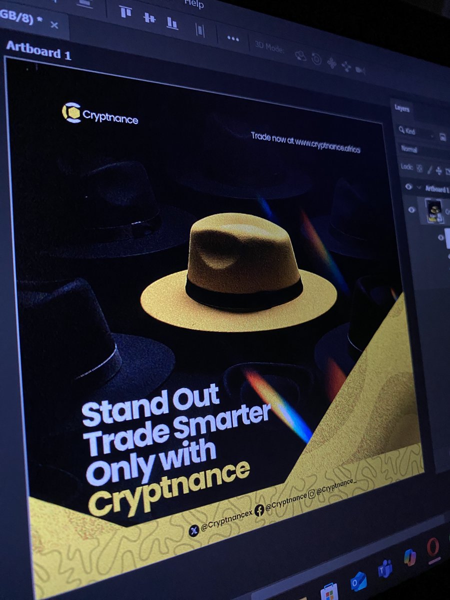
Task: Click the Align bottom edges icon
Action: coord(172,23)
